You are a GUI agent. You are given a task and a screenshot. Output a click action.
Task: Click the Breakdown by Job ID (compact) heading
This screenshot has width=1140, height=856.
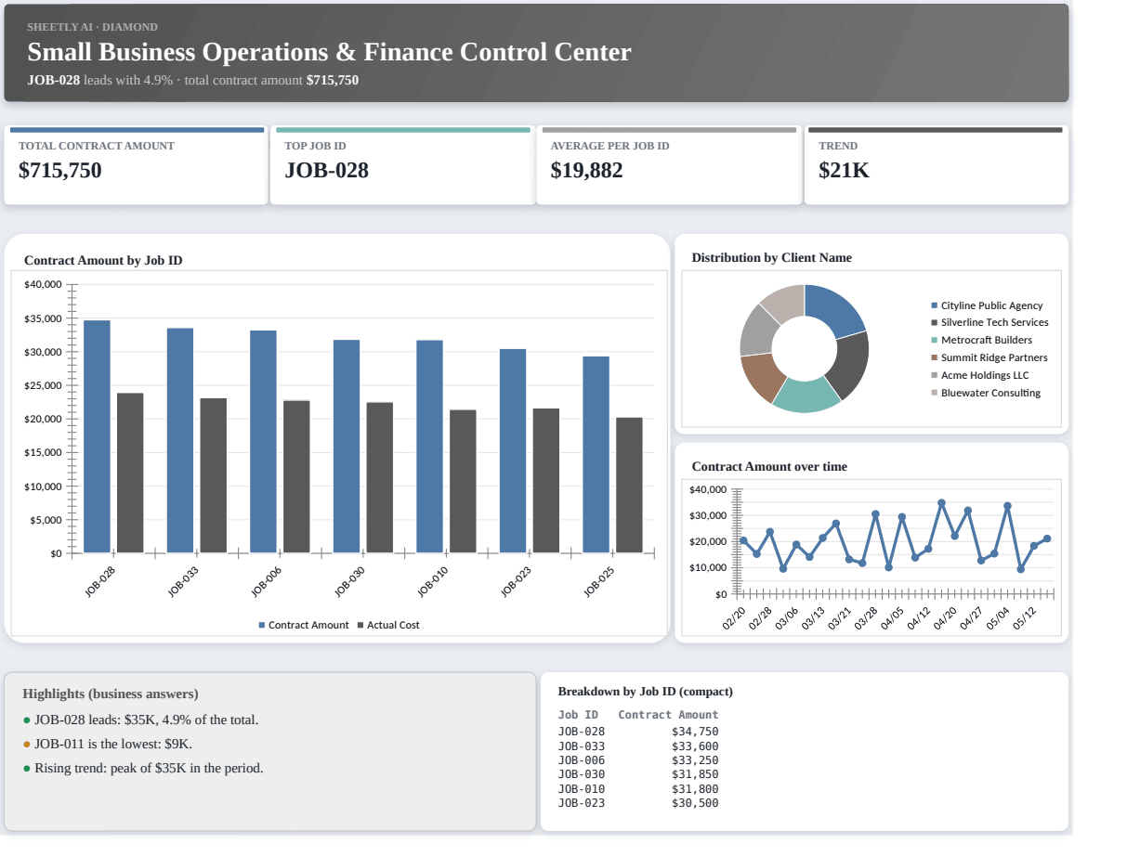click(x=645, y=692)
